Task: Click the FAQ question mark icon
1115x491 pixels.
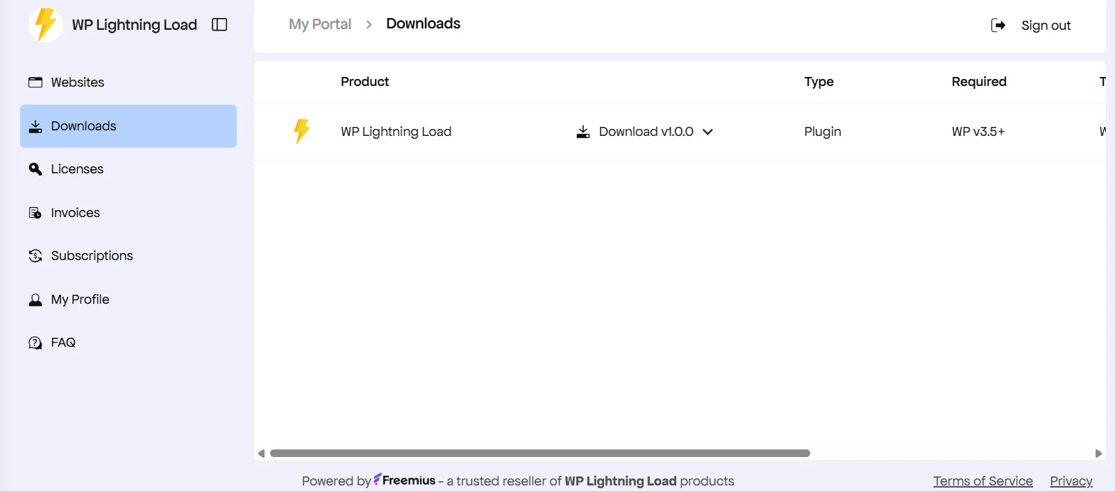Action: coord(35,343)
